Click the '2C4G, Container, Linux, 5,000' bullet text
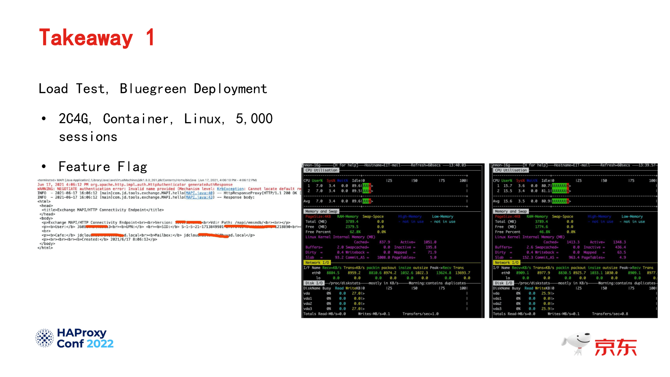 click(x=166, y=119)
